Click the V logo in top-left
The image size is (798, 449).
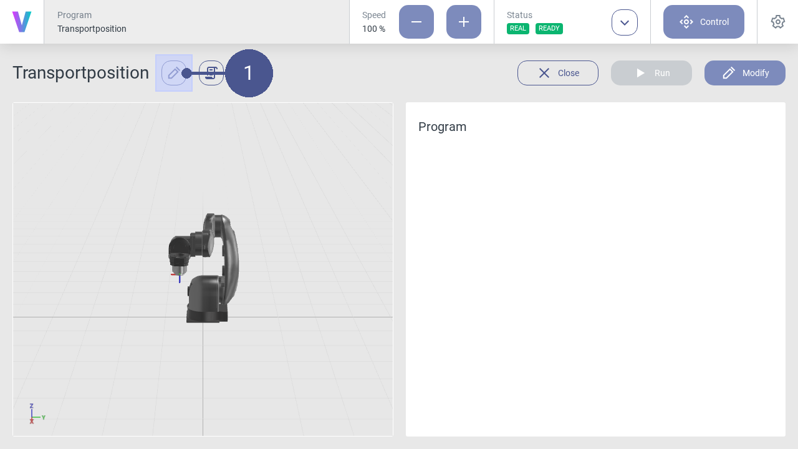point(22,22)
